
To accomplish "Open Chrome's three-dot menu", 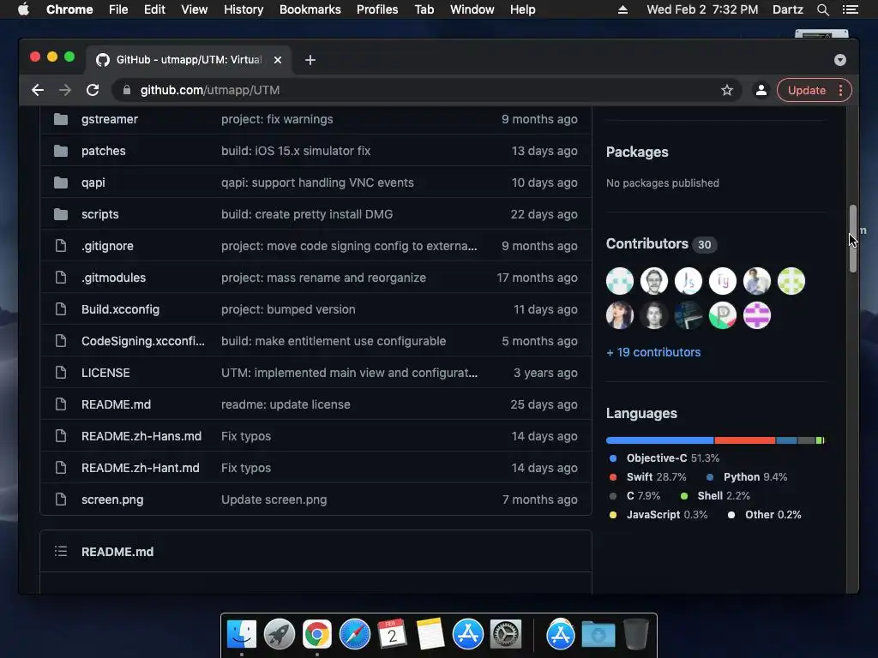I will [x=840, y=90].
